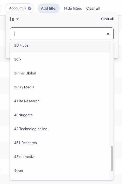This screenshot has width=122, height=184.
Task: Select 3D Hubs from the list
Action: click(x=60, y=45)
